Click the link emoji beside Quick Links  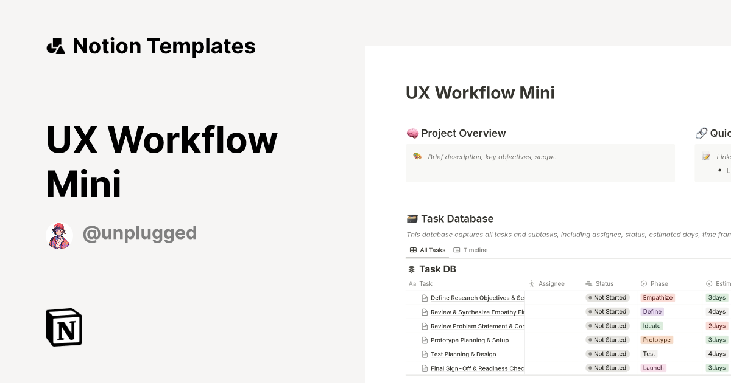click(x=701, y=133)
